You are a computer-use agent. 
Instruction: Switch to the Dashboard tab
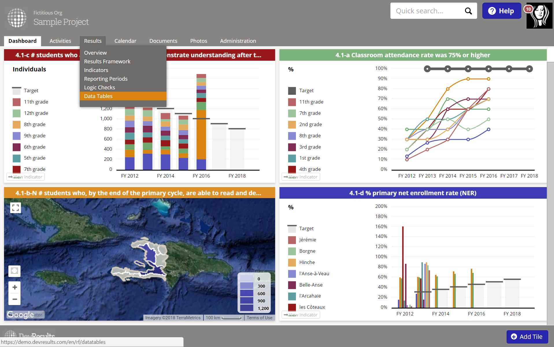[x=23, y=41]
